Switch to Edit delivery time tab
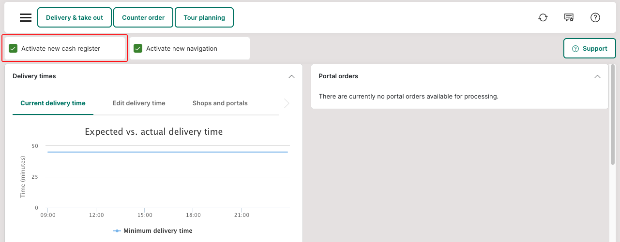The width and height of the screenshot is (620, 242). click(x=139, y=103)
